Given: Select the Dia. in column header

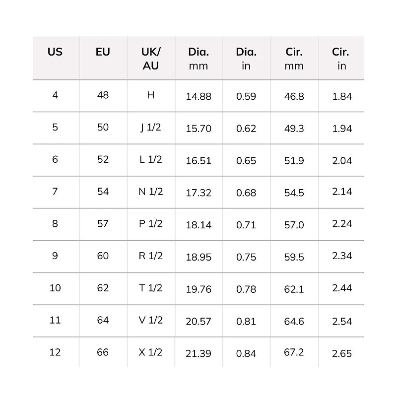Looking at the screenshot, I should point(246,58).
